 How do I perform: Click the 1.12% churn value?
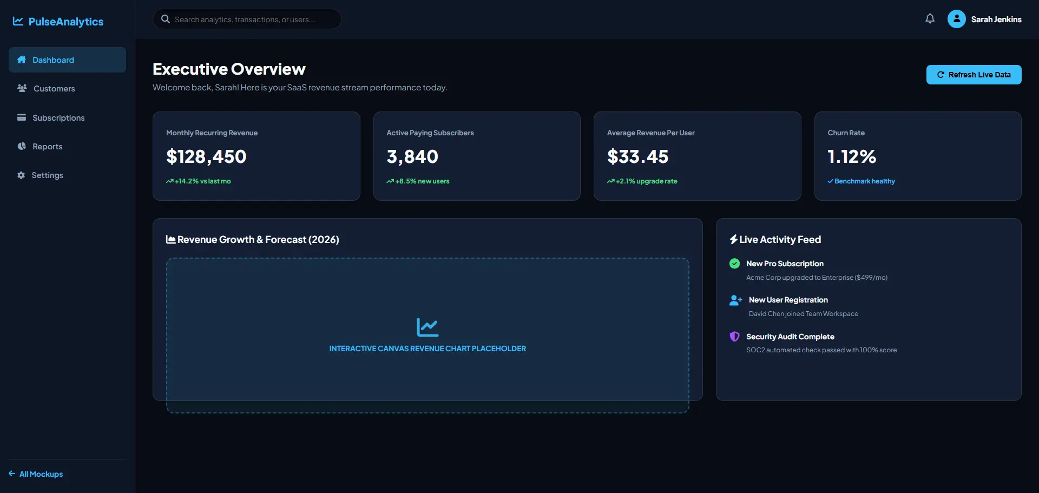click(852, 156)
